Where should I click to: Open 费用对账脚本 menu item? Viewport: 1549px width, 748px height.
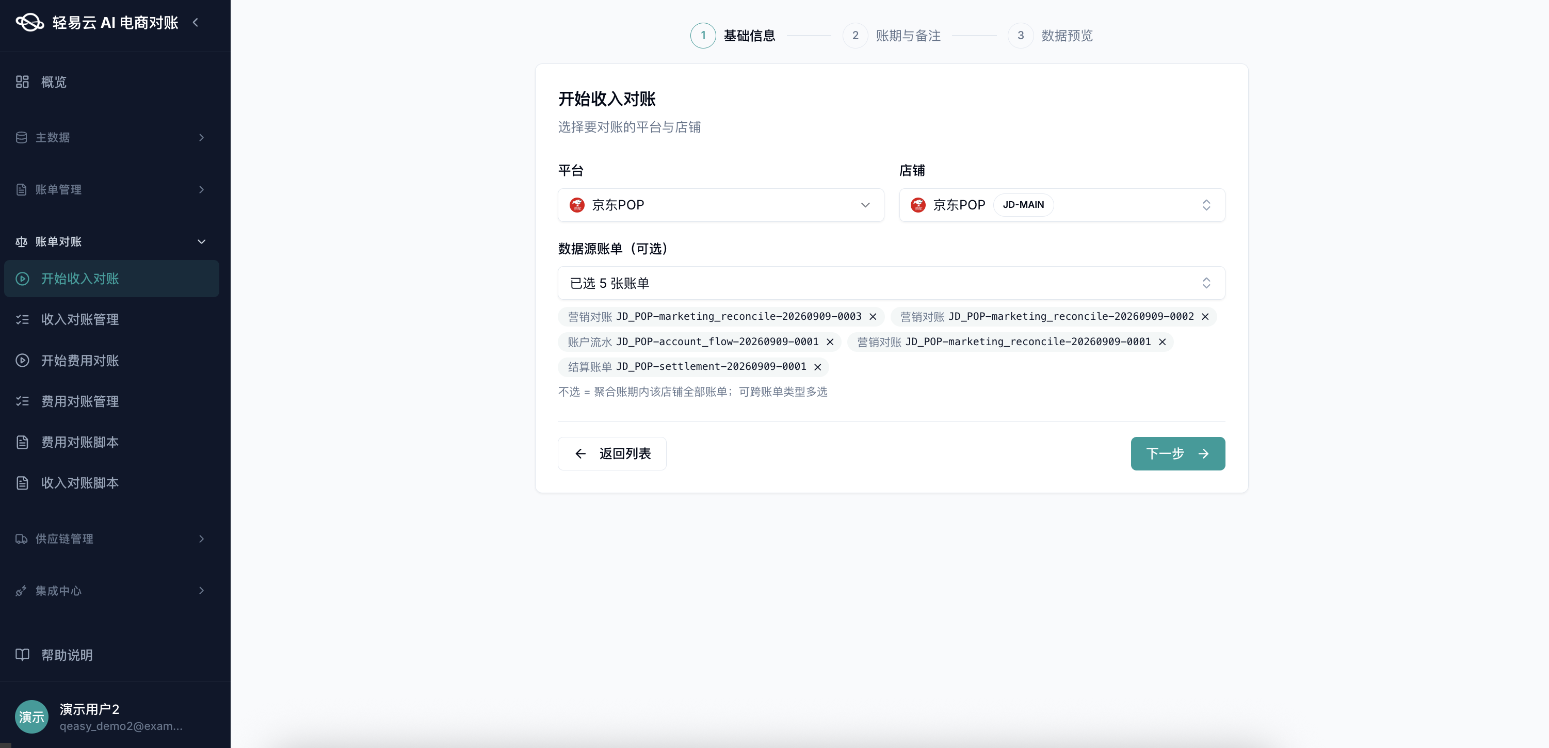[112, 442]
